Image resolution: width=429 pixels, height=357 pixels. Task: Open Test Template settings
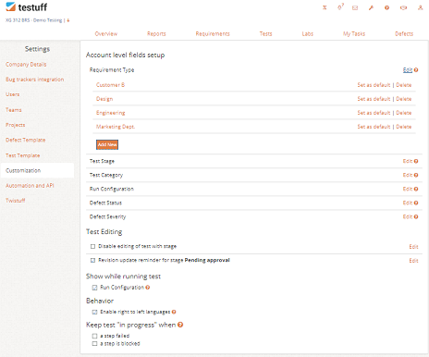[x=22, y=155]
